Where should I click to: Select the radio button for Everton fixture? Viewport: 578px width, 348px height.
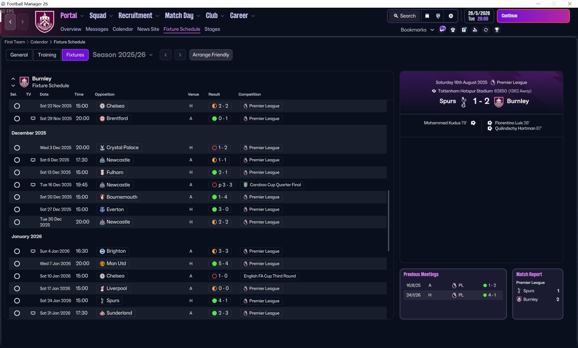pyautogui.click(x=17, y=210)
